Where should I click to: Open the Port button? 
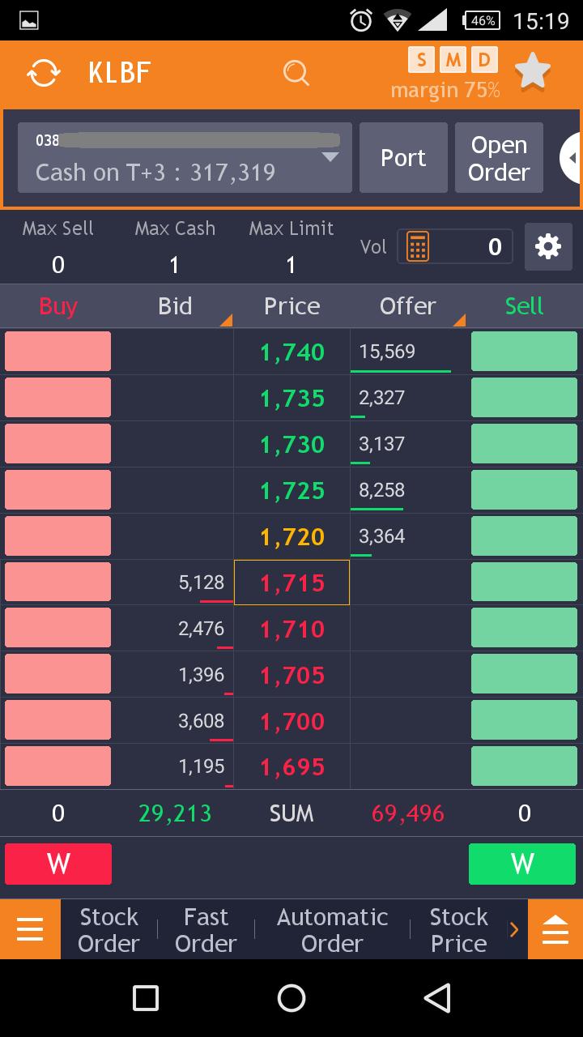403,158
